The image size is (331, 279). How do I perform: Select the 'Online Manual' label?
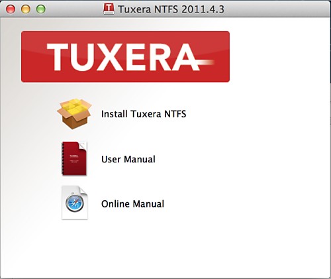(x=132, y=203)
